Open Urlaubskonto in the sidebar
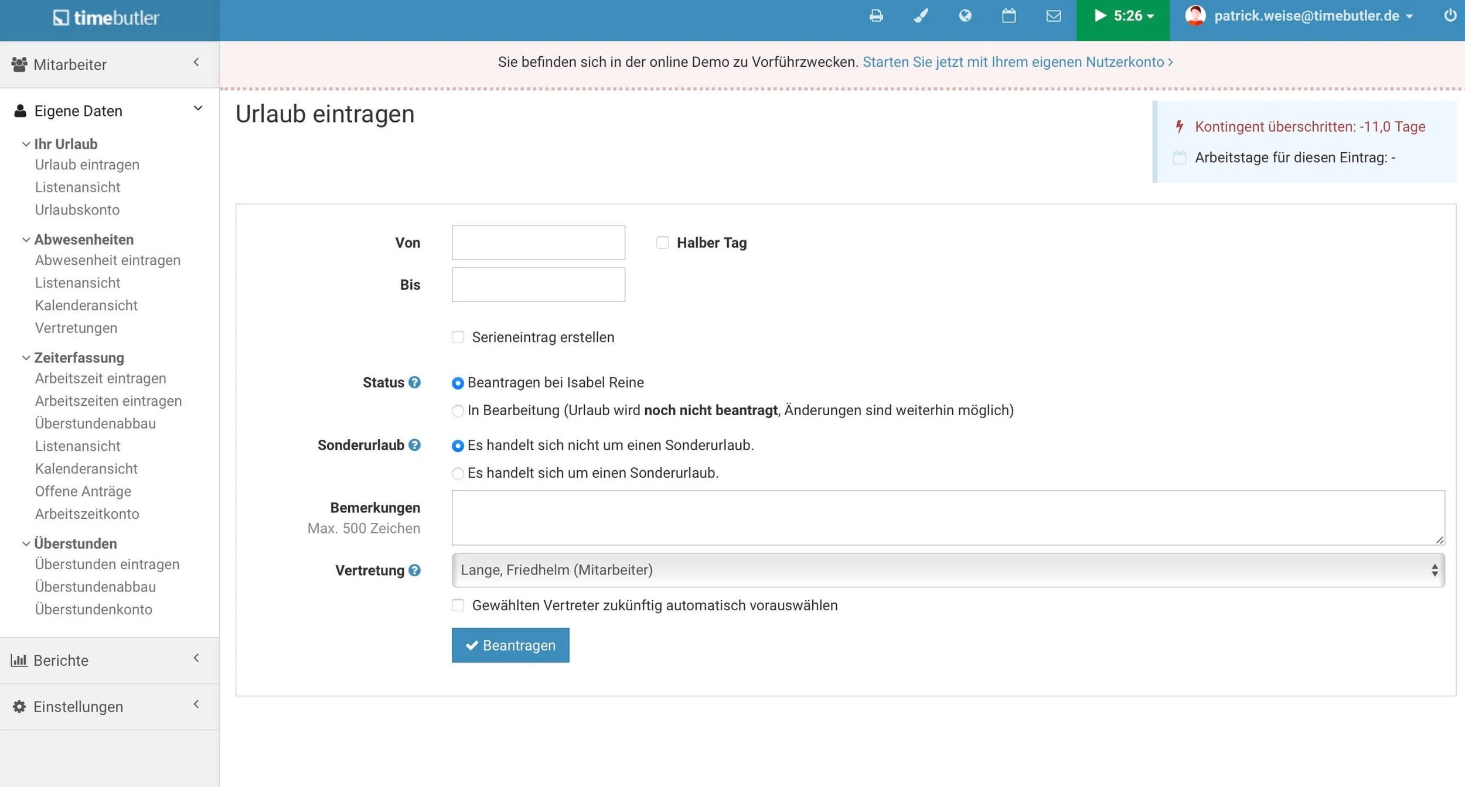Image resolution: width=1465 pixels, height=787 pixels. (x=77, y=210)
